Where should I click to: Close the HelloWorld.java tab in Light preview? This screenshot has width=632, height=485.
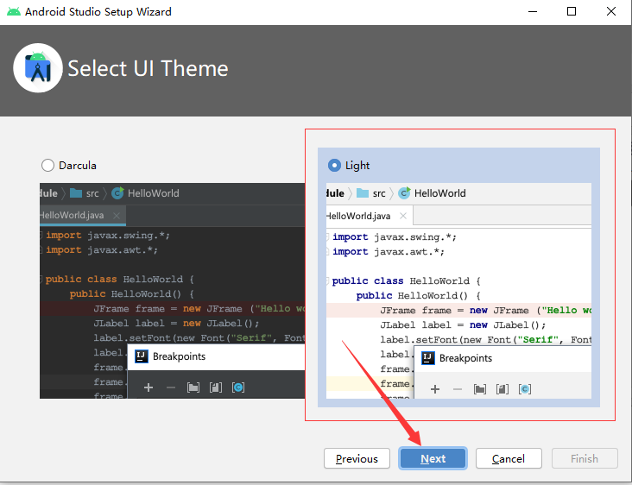402,217
